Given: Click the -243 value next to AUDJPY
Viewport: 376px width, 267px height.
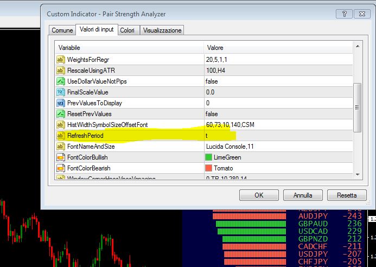Looking at the screenshot, I should point(352,216).
